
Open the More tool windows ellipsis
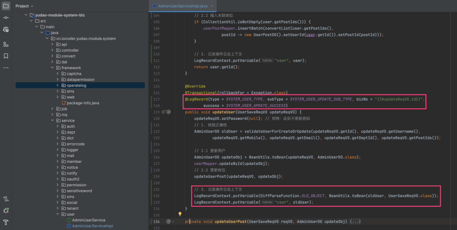(6, 68)
